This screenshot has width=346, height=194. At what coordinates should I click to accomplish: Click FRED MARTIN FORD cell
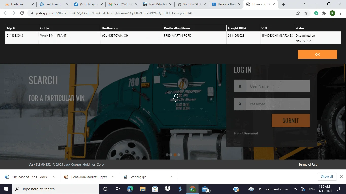coord(195,38)
